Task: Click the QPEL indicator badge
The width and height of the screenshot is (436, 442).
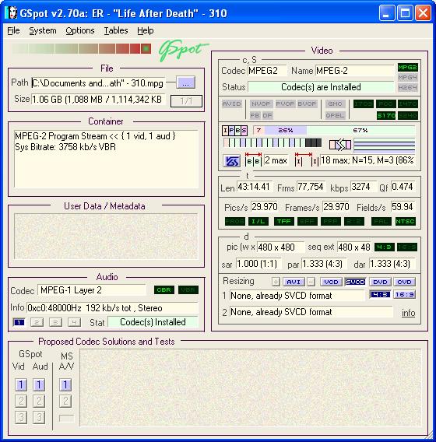Action: pyautogui.click(x=335, y=115)
